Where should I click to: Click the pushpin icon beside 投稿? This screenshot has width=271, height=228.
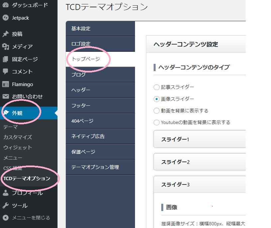coord(6,34)
